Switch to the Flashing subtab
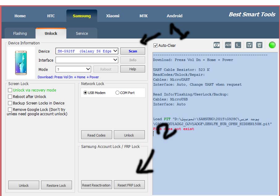This screenshot has width=280, height=196. [x=20, y=34]
